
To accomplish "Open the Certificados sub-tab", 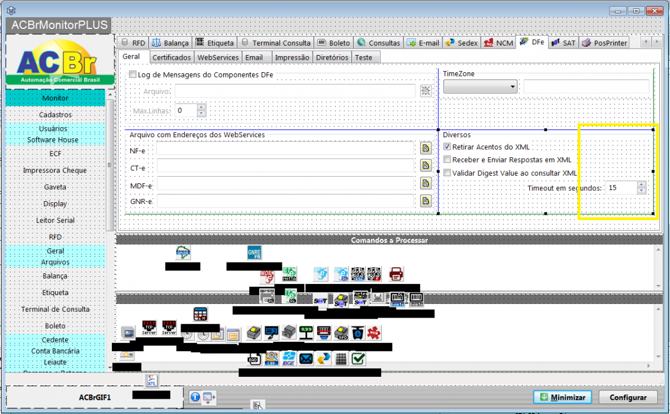I will tap(171, 57).
